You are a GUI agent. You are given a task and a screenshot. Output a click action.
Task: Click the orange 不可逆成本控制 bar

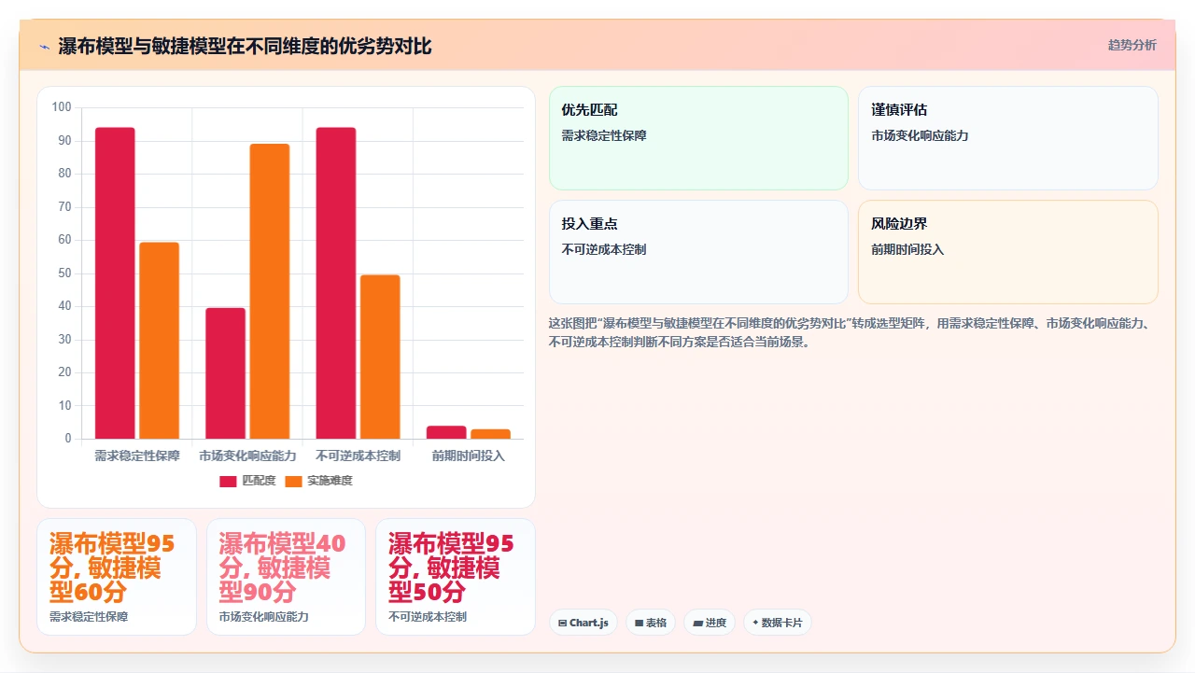coord(380,357)
